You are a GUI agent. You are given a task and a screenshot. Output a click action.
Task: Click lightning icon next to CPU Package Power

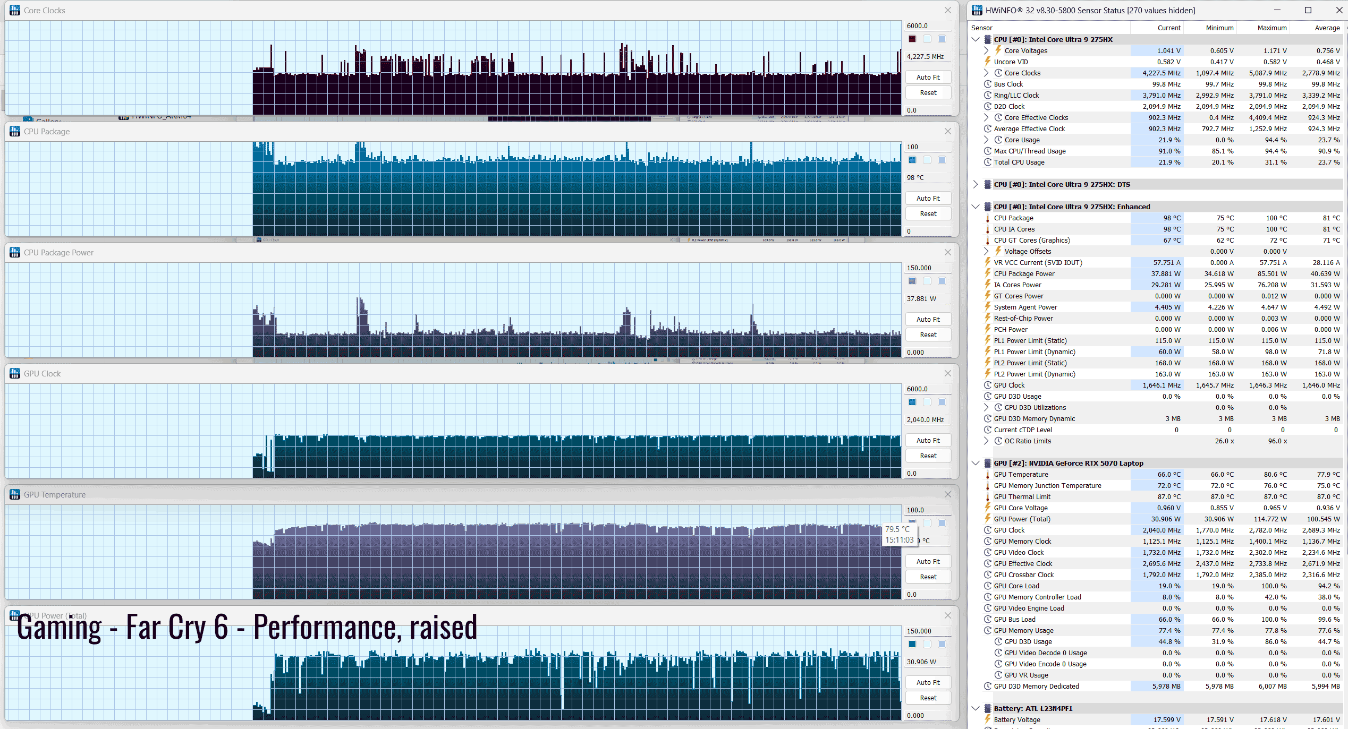point(988,274)
